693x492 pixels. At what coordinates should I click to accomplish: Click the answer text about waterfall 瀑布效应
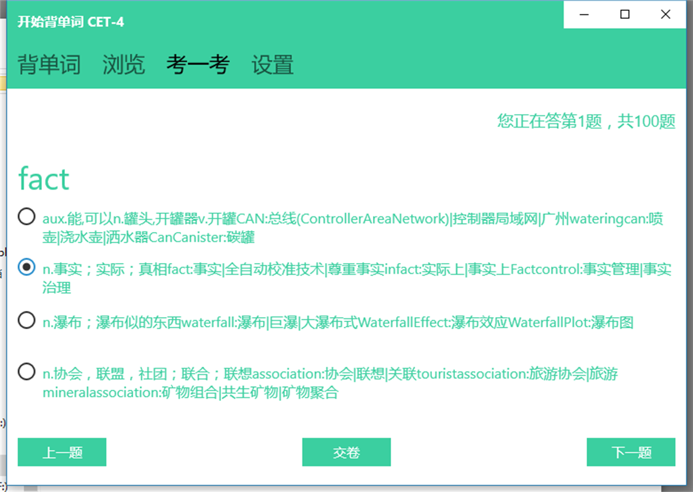tap(338, 323)
